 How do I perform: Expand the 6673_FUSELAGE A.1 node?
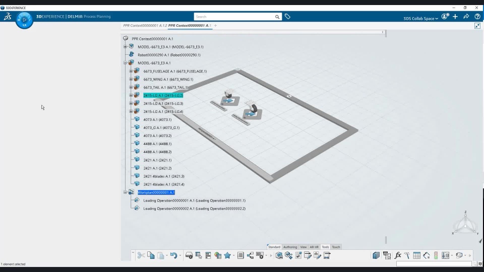131,71
